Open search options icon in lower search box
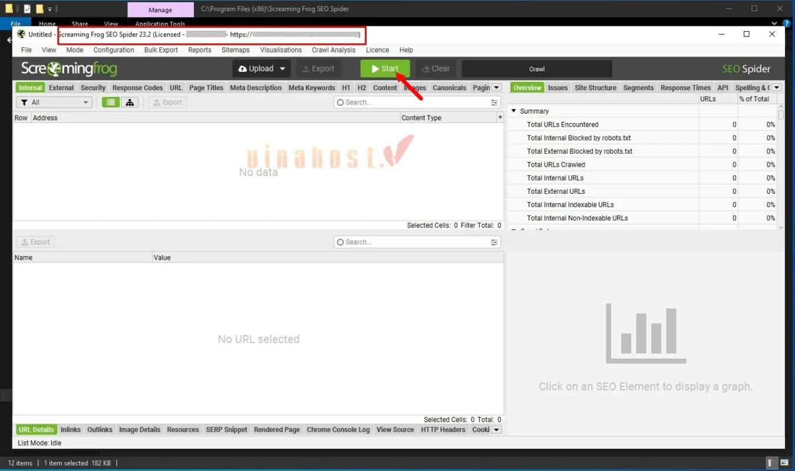The height and width of the screenshot is (471, 795). click(x=494, y=242)
